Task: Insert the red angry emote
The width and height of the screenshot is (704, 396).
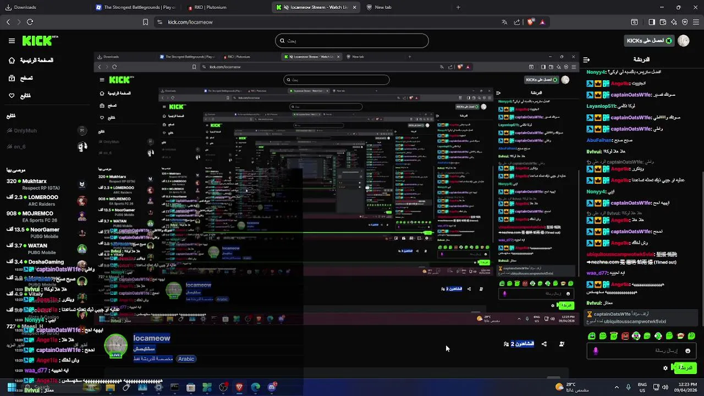Action: point(625,336)
